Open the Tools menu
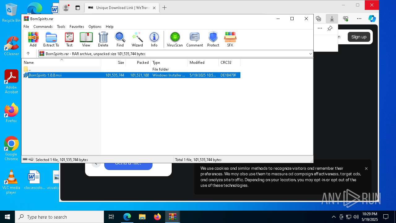 [x=61, y=27]
